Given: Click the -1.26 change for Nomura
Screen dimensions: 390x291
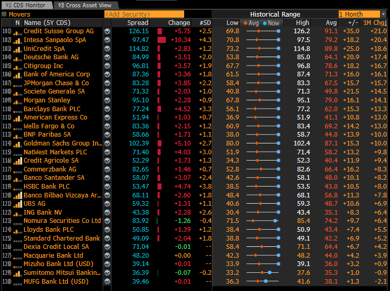Looking at the screenshot, I should click(x=183, y=221).
